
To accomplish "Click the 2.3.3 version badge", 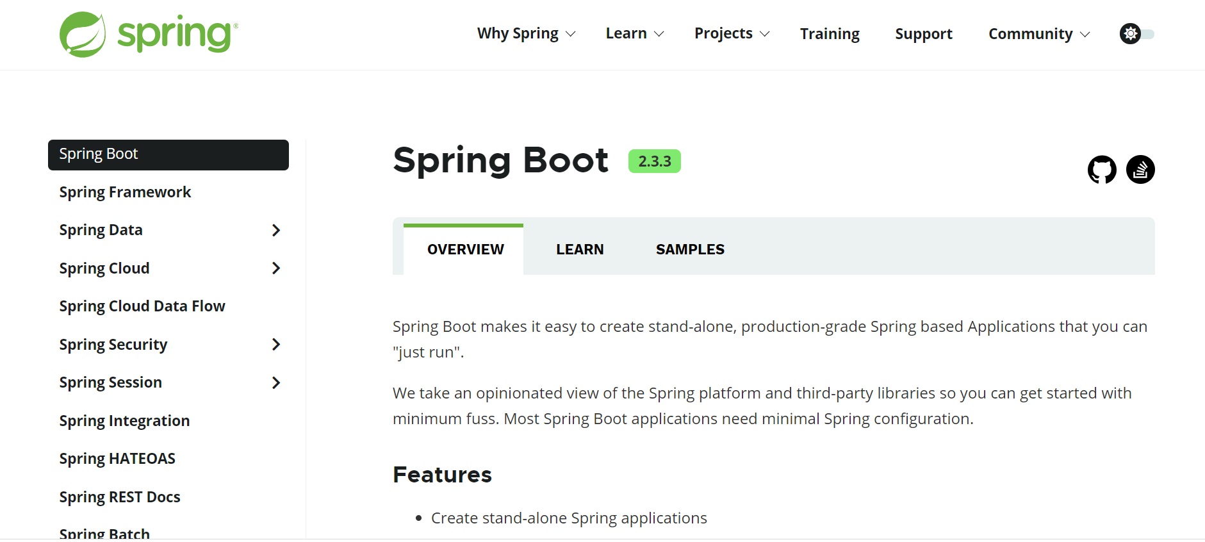I will (654, 161).
